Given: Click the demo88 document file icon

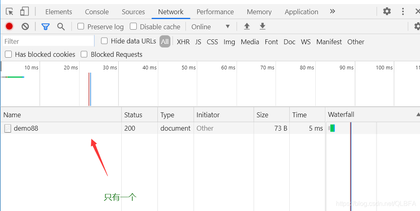Looking at the screenshot, I should click(8, 129).
